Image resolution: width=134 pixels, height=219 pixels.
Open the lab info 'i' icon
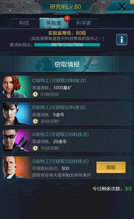[122, 40]
